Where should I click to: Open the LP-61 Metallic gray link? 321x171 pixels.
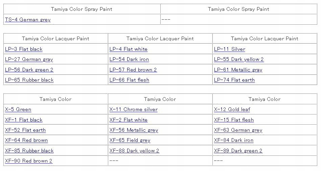click(x=238, y=70)
